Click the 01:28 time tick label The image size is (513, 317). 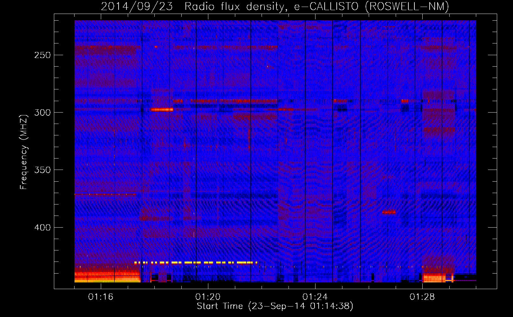click(422, 297)
